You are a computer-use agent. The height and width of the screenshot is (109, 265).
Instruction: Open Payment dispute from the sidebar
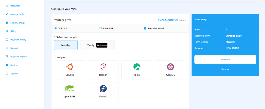coord(18,56)
